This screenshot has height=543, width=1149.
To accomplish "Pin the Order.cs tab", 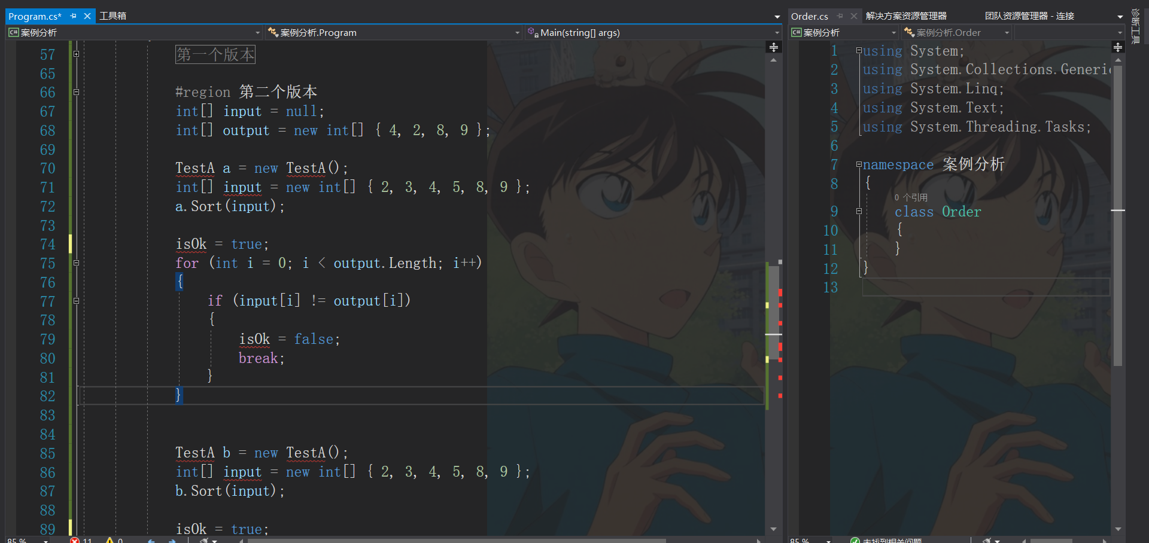I will [840, 16].
